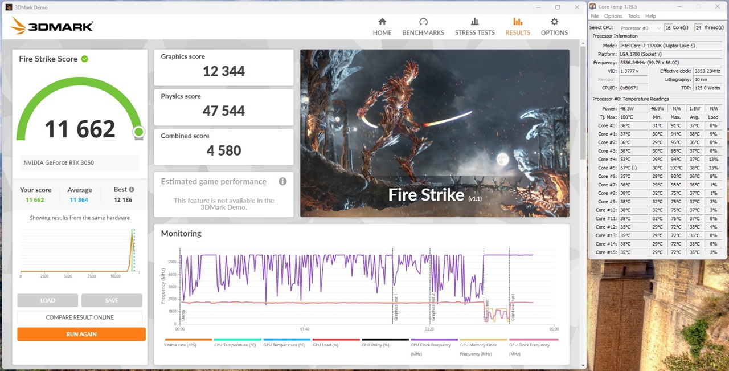Open the File menu in Core Temp
Screen dimensions: 729x371
595,16
